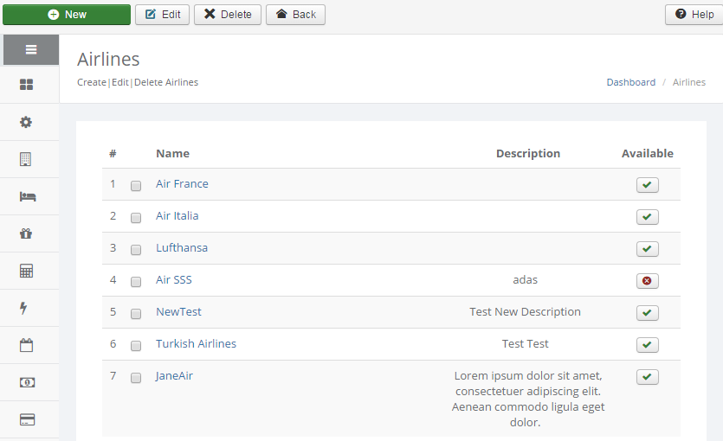This screenshot has height=441, width=723.
Task: Check the Turkish Airlines row checkbox
Action: tap(136, 346)
